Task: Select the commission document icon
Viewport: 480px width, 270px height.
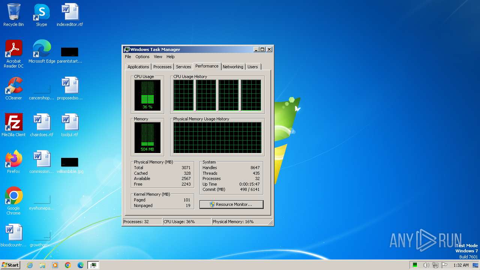Action: click(42, 162)
